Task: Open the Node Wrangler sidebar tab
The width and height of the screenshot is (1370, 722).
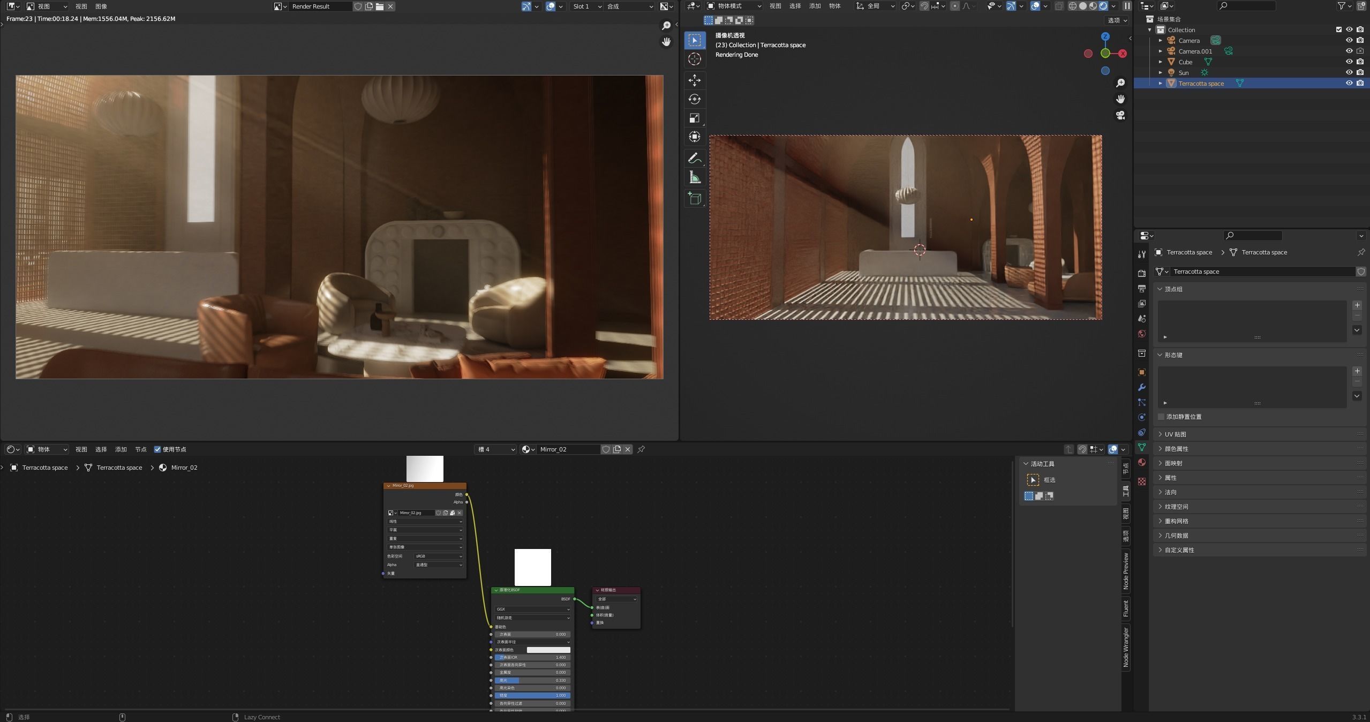Action: [1126, 647]
